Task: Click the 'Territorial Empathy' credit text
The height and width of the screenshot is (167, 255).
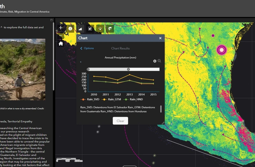Action: pos(20,122)
